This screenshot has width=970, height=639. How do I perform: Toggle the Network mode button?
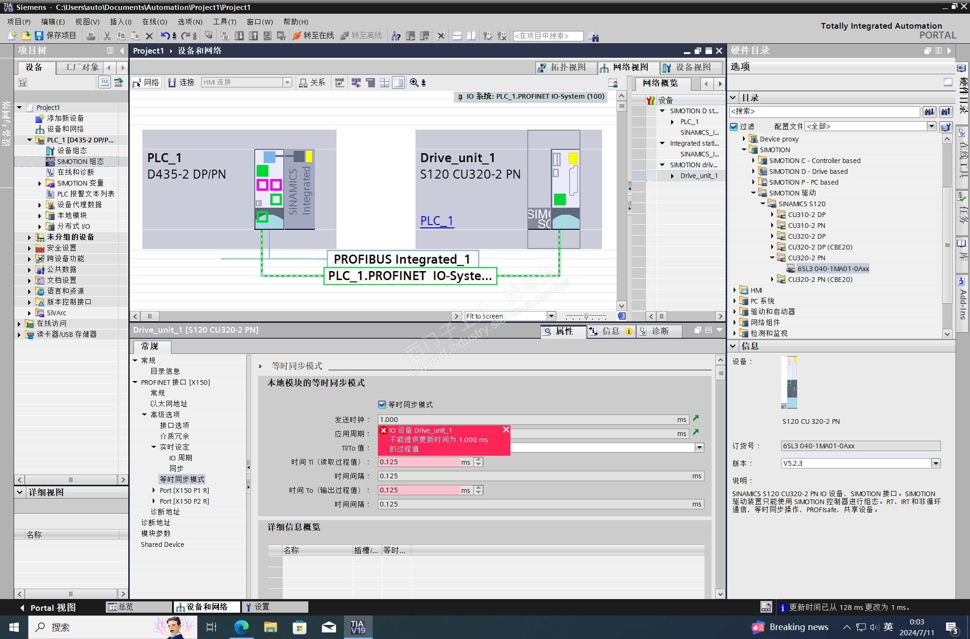(146, 83)
